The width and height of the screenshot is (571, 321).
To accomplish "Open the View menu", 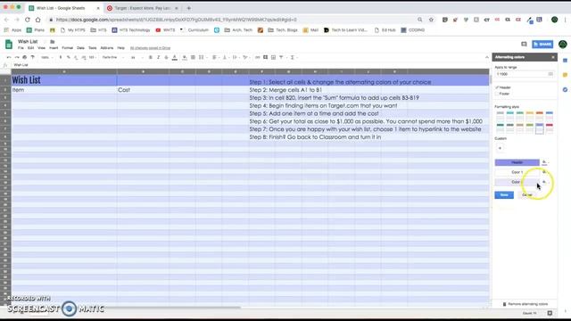I will click(x=42, y=48).
